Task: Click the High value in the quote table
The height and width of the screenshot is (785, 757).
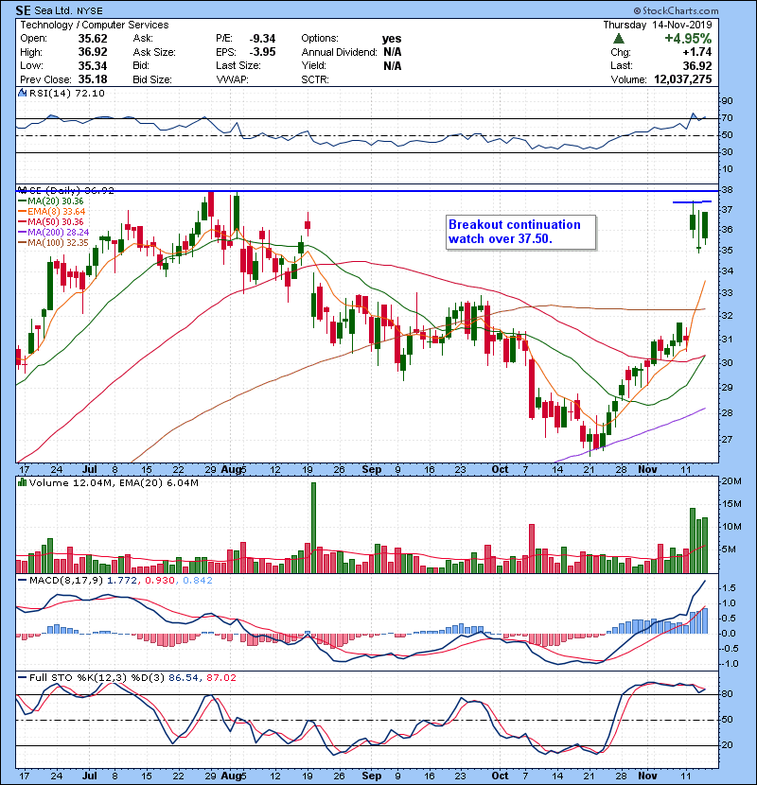Action: tap(93, 52)
